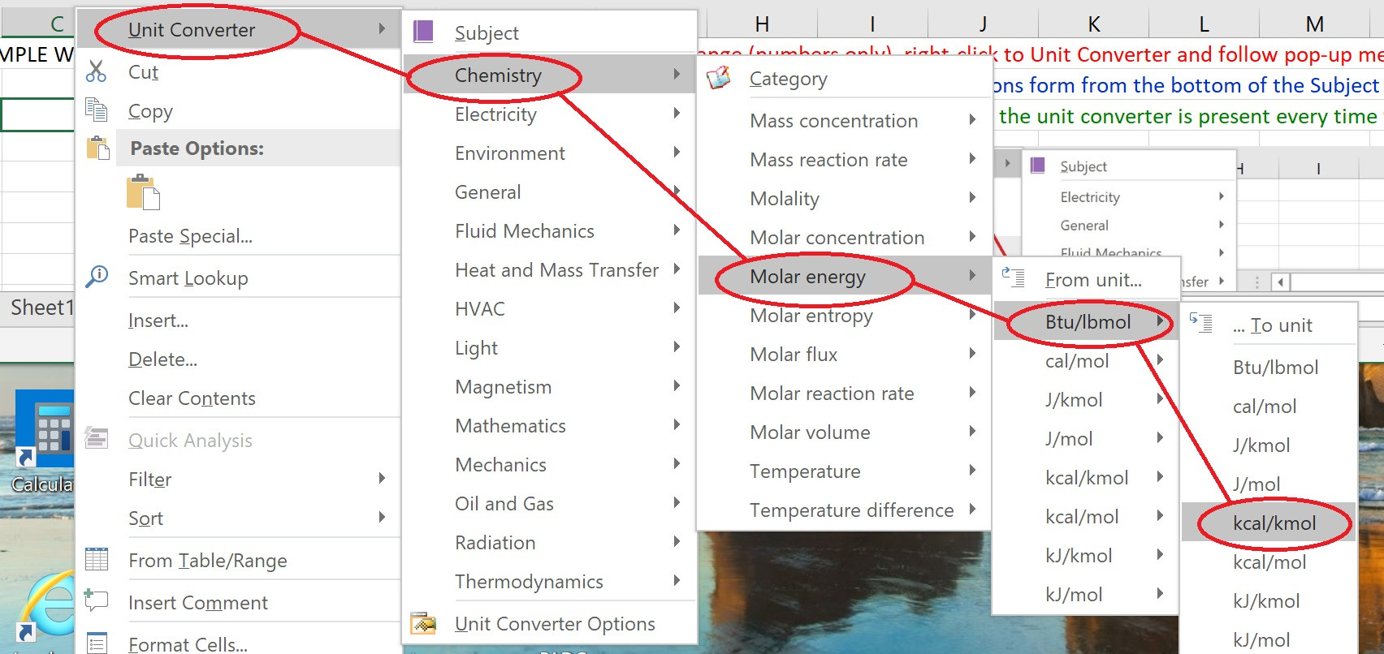Click the From Table/Range grid icon
The image size is (1384, 654).
(97, 560)
